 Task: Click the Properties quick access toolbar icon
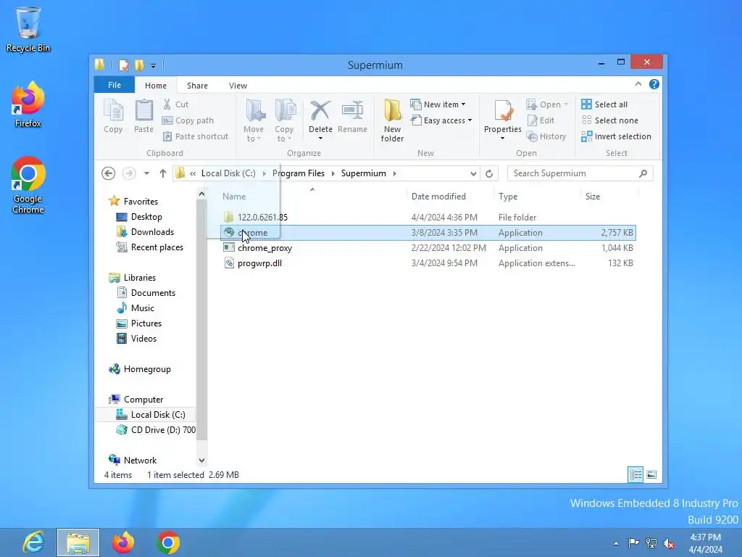(x=123, y=65)
